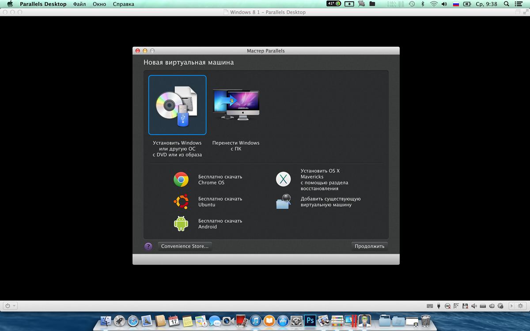Click the floppy disk icon in status bar
The height and width of the screenshot is (331, 530).
pyautogui.click(x=465, y=306)
